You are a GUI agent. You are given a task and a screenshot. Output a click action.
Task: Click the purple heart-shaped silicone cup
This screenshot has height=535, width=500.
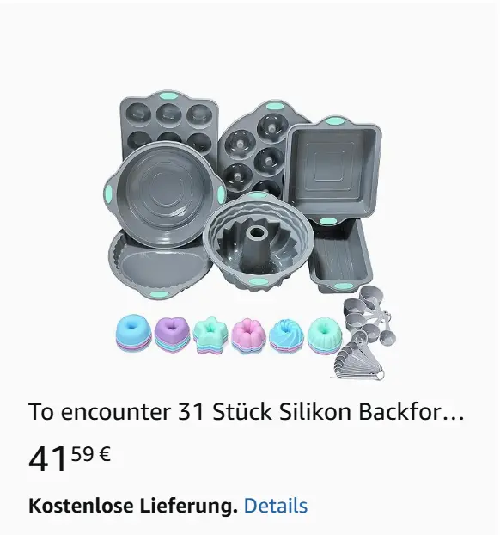coord(172,335)
